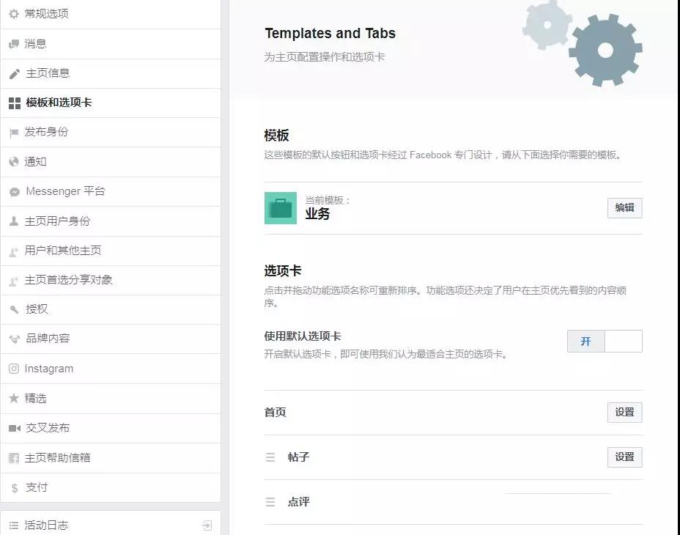Click the pencil icon next to 主页信息
This screenshot has width=680, height=535.
click(x=15, y=74)
